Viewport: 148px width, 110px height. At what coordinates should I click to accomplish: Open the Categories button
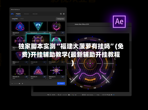point(60,19)
